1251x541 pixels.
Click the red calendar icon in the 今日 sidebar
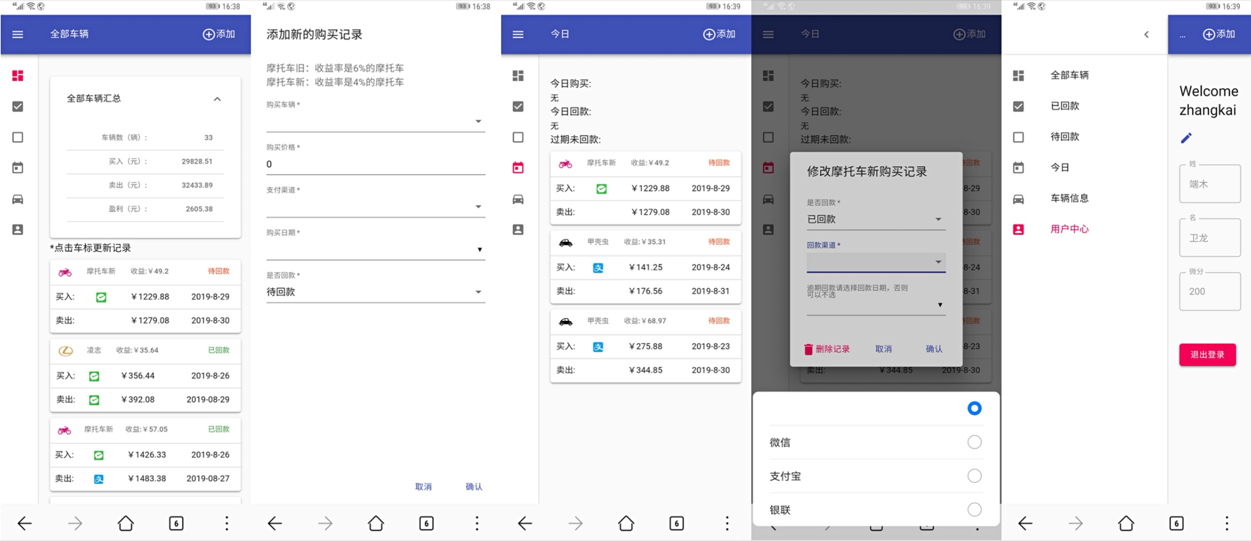(518, 168)
